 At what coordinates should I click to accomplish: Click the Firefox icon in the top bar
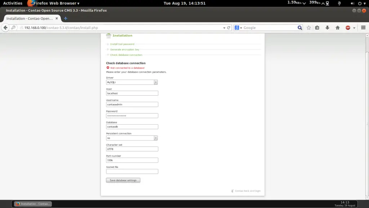30,3
